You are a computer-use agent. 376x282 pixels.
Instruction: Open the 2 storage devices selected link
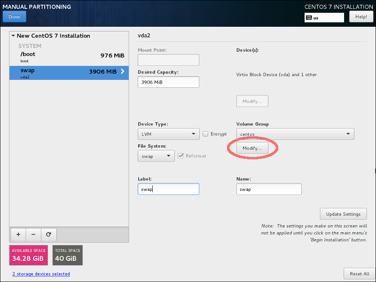[x=41, y=273]
